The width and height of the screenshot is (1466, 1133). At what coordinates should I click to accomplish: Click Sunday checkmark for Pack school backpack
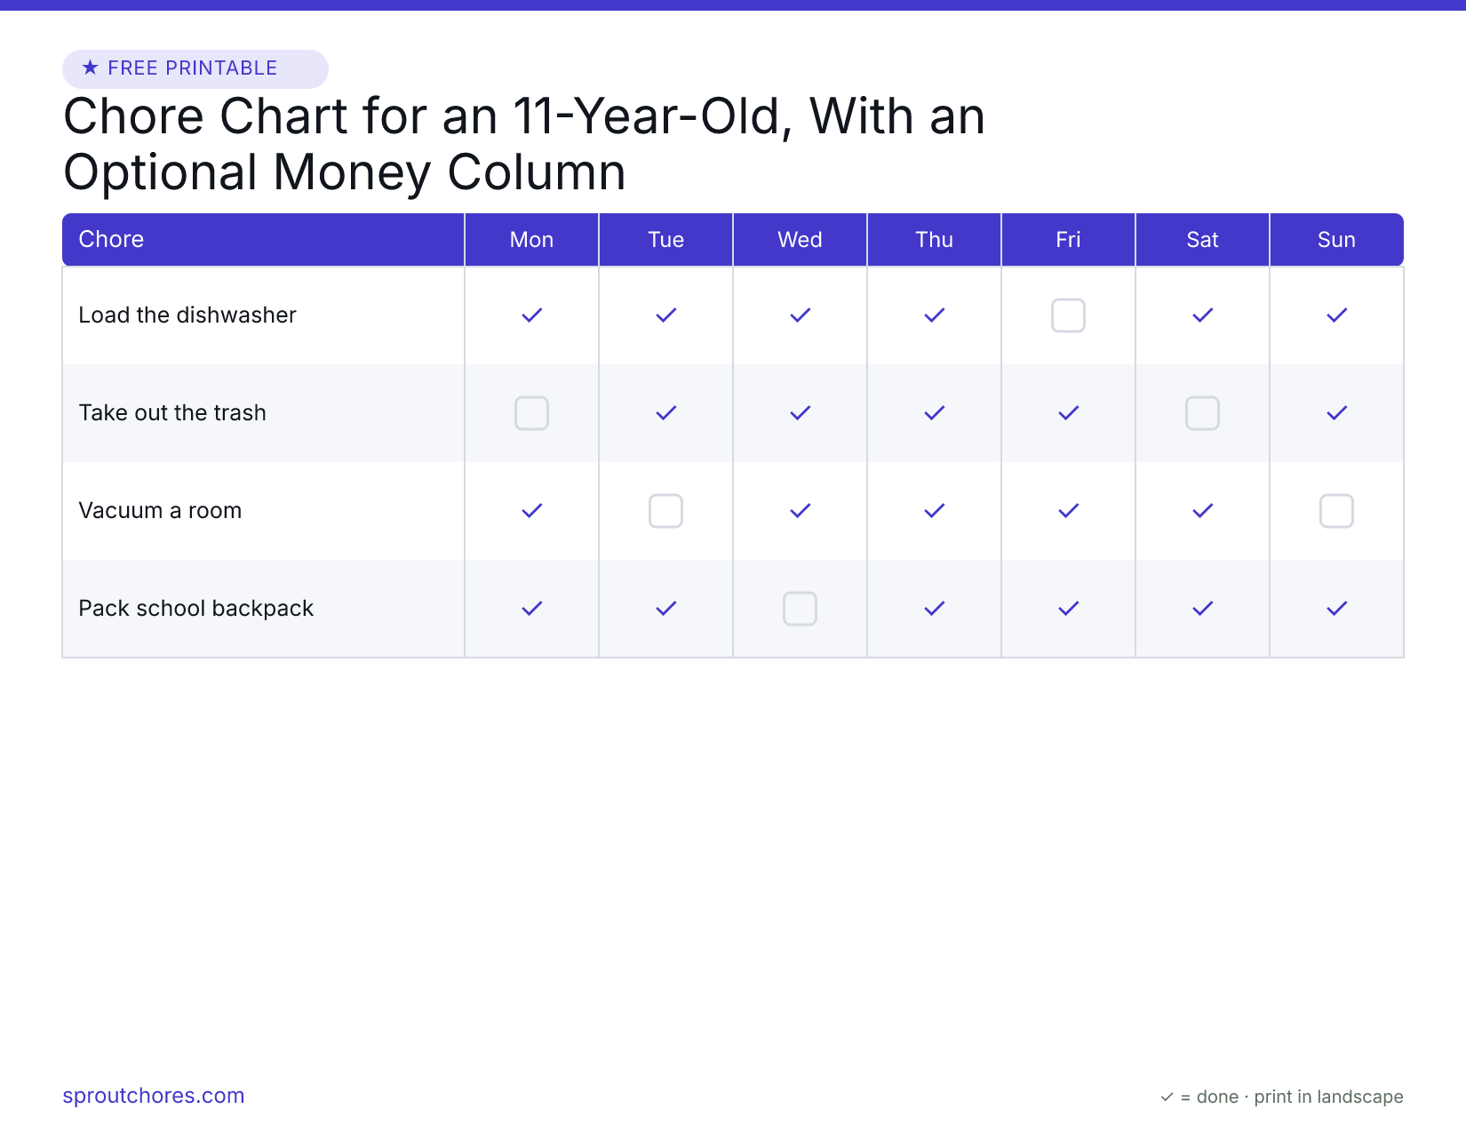(x=1336, y=609)
